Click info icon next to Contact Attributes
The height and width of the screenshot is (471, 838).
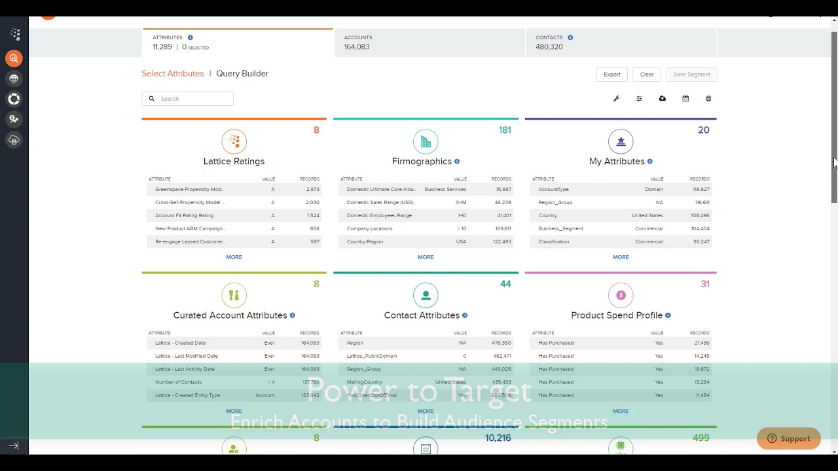coord(465,315)
